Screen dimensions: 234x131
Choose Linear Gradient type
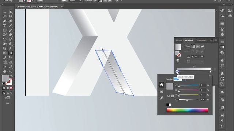point(193,46)
